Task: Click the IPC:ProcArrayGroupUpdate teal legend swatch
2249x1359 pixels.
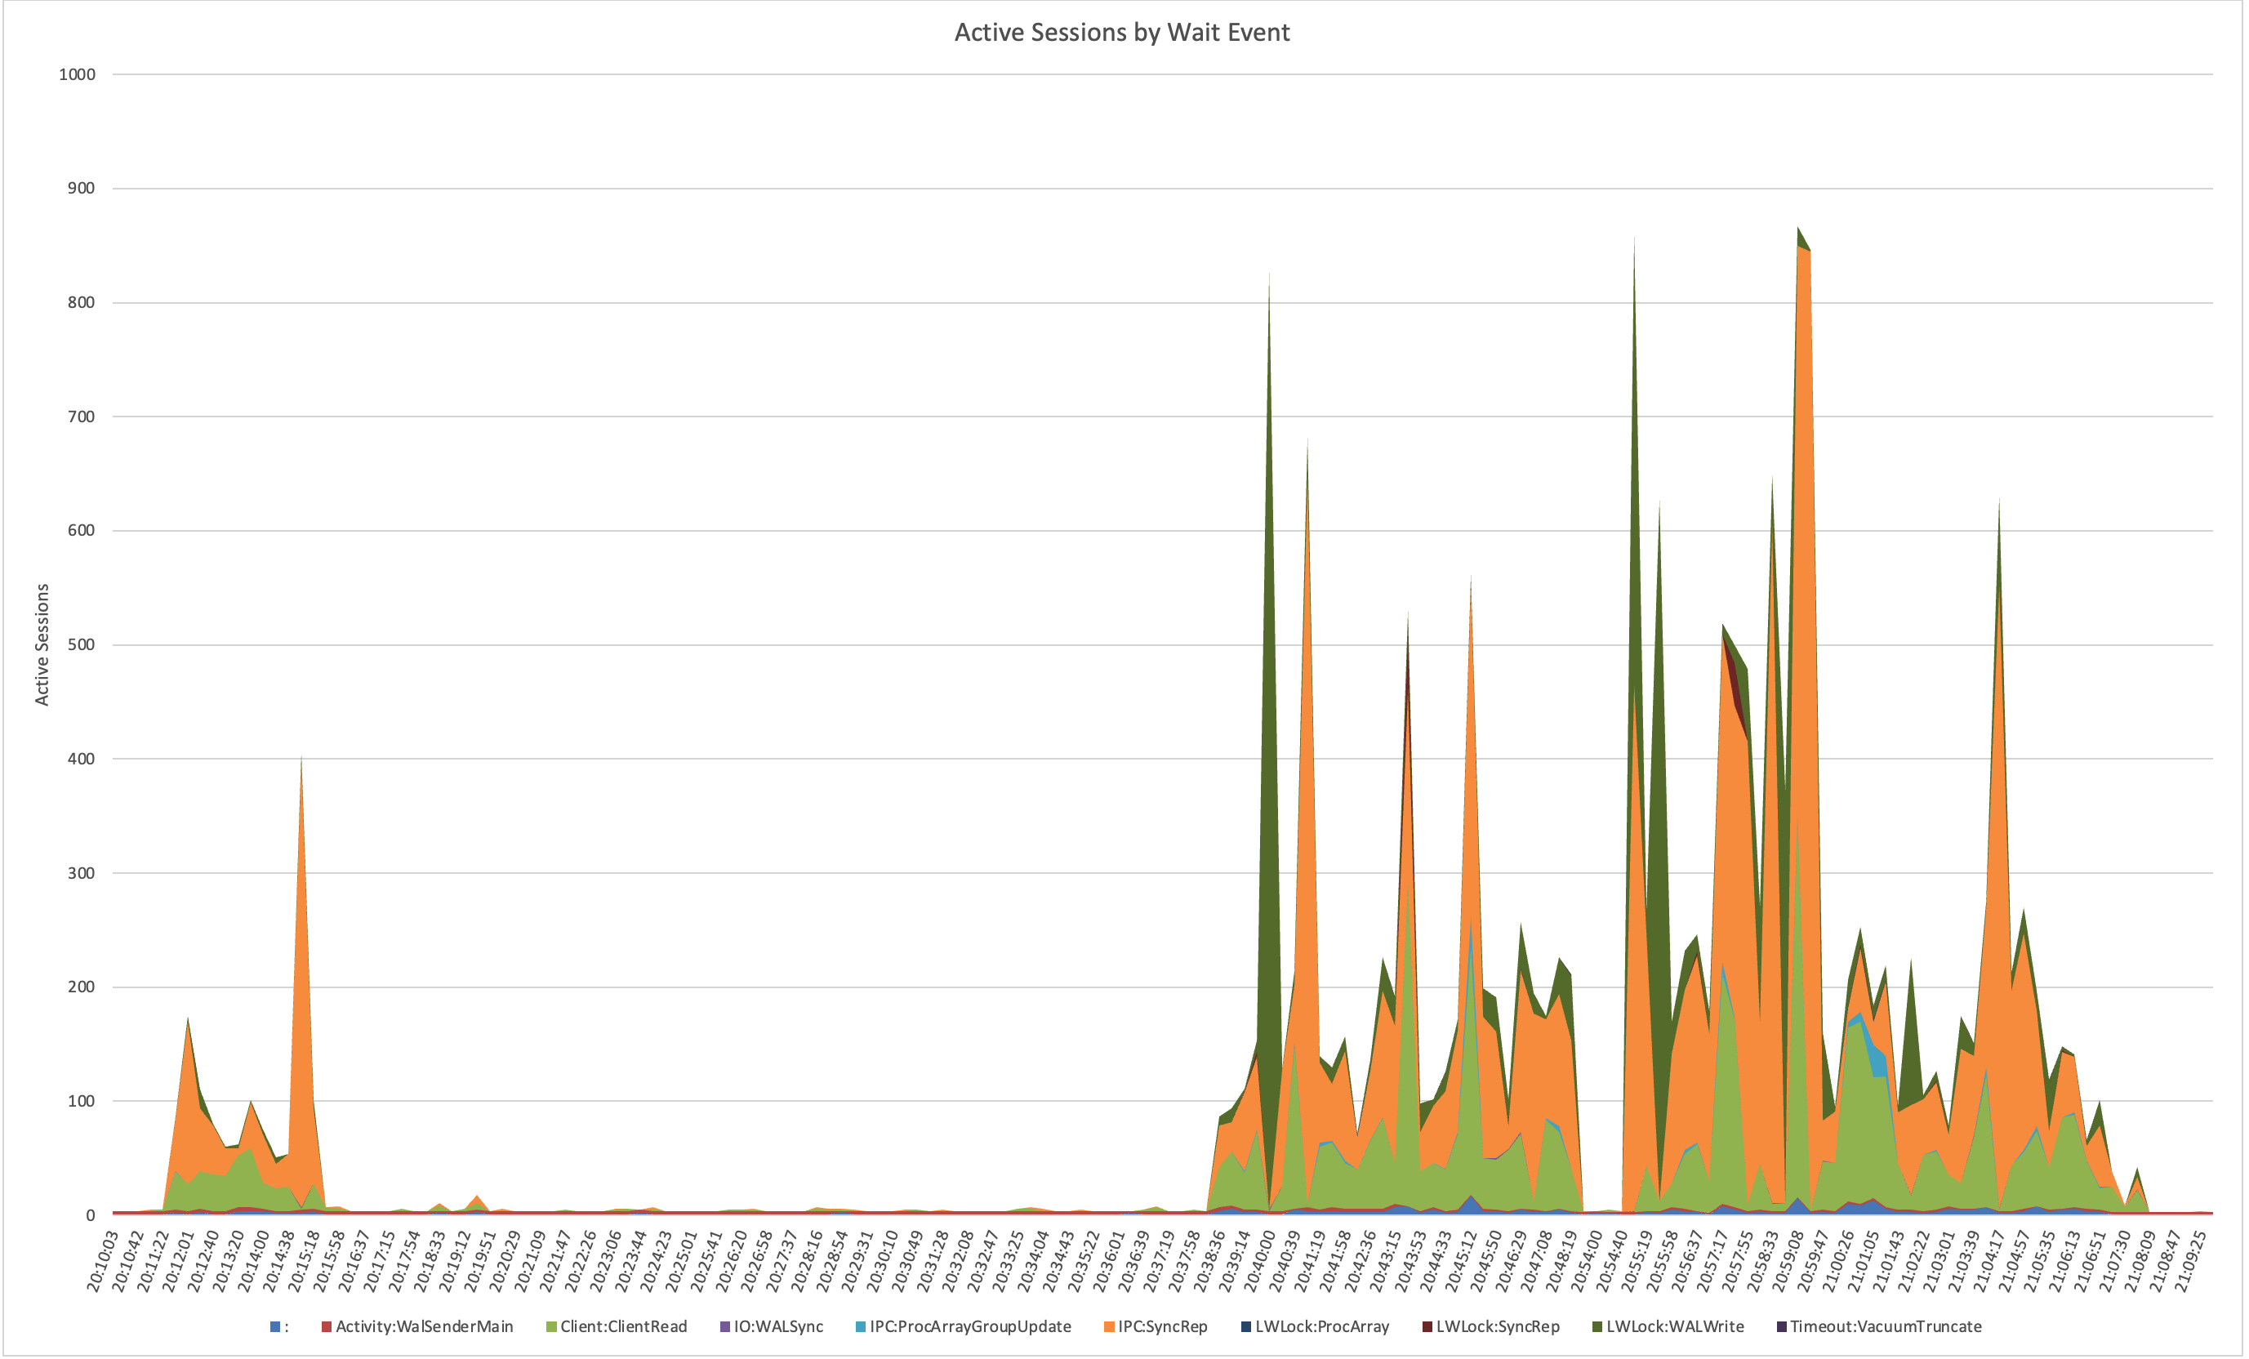Action: pyautogui.click(x=861, y=1326)
